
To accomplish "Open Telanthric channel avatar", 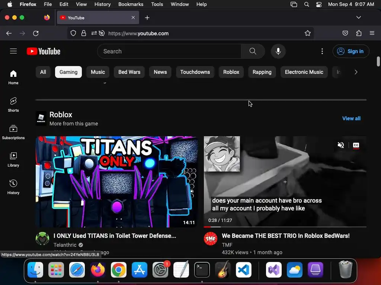I will click(42, 239).
